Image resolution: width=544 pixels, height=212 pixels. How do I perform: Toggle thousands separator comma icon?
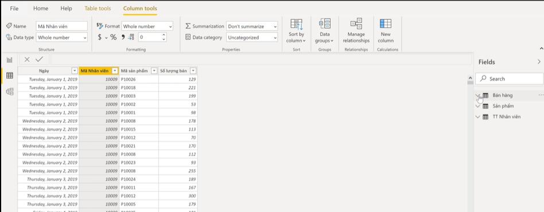(123, 37)
